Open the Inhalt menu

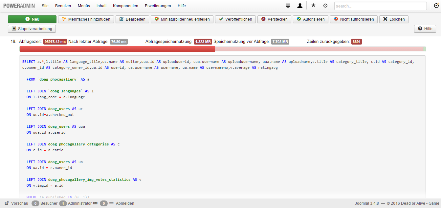click(101, 6)
